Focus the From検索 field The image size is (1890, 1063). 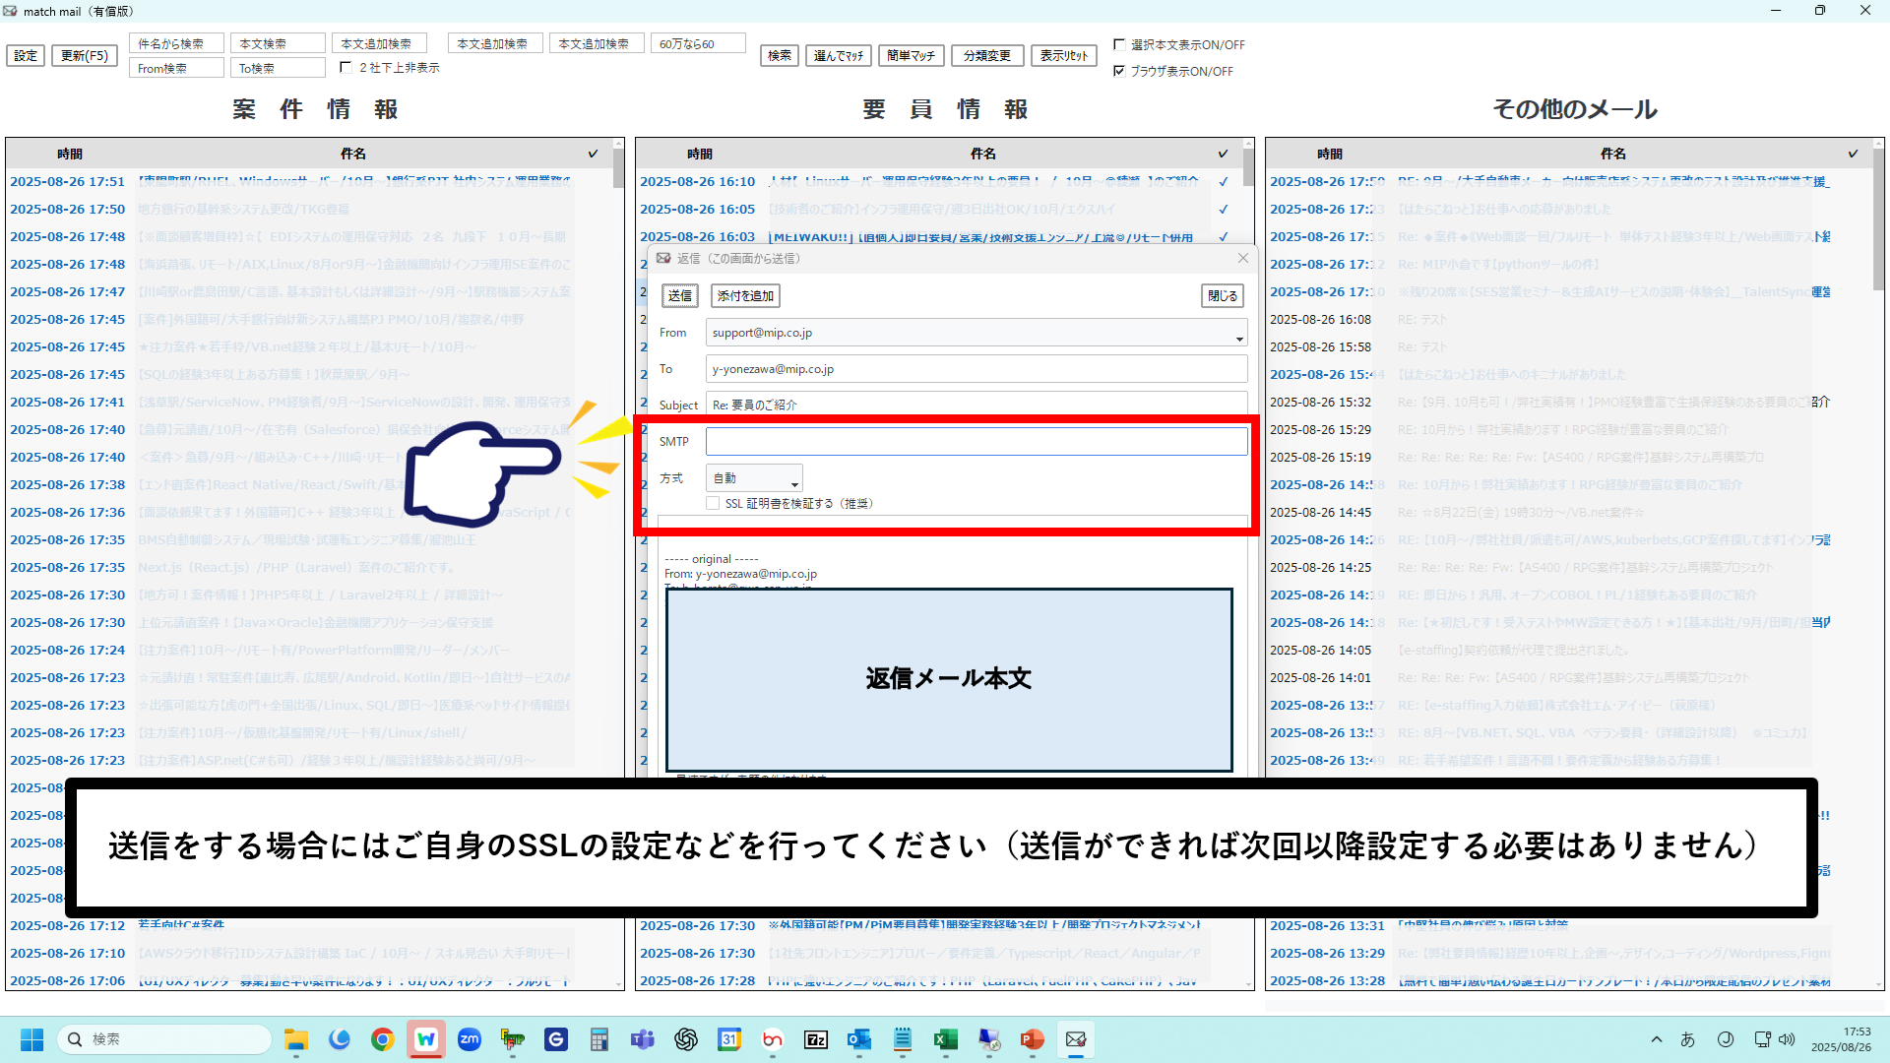point(176,68)
